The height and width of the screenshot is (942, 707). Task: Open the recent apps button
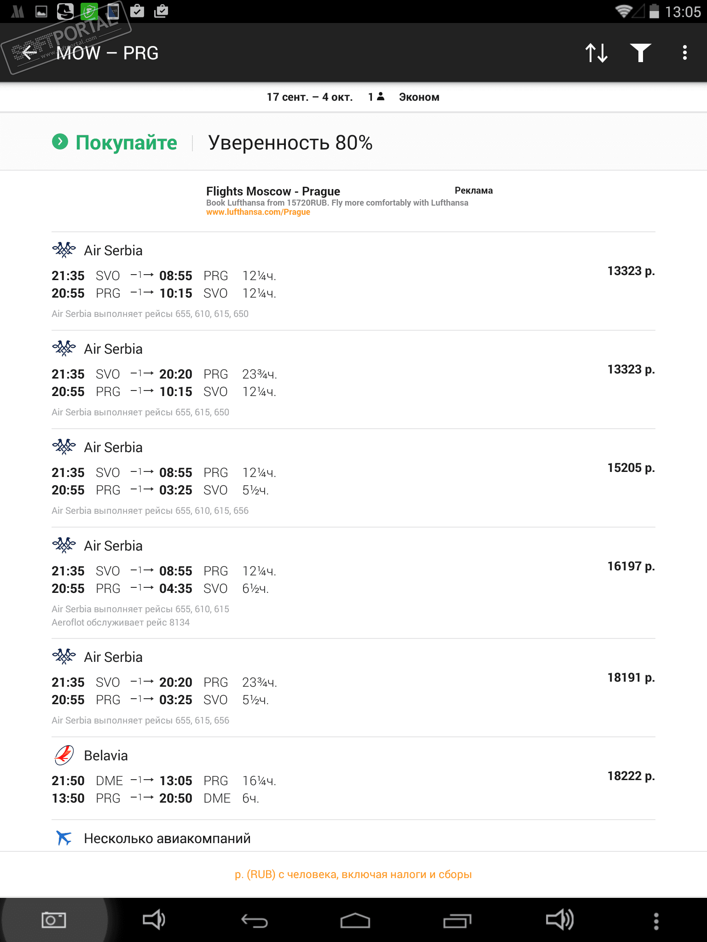[457, 920]
